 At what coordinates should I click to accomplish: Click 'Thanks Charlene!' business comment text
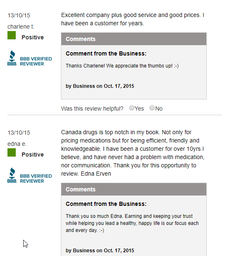tap(122, 66)
